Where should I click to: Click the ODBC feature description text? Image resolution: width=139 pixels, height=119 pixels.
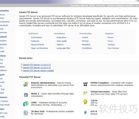point(49,104)
